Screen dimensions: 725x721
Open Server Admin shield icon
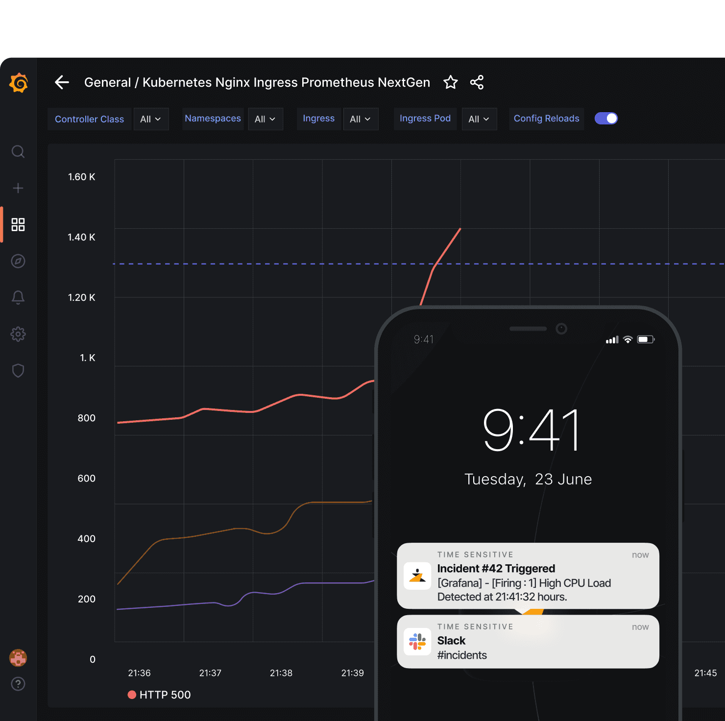click(18, 370)
